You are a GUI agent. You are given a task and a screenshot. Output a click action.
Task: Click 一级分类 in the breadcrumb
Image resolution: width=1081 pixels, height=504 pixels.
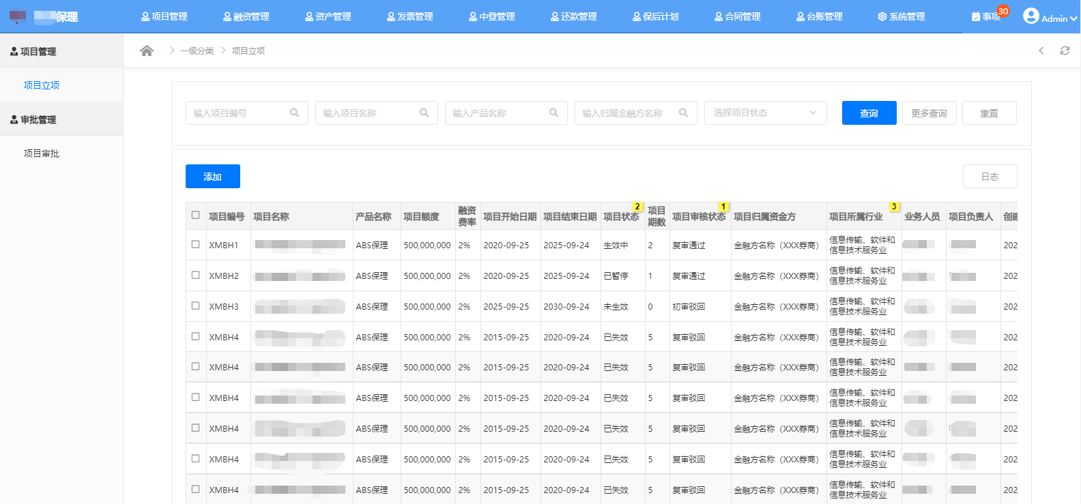pyautogui.click(x=197, y=50)
